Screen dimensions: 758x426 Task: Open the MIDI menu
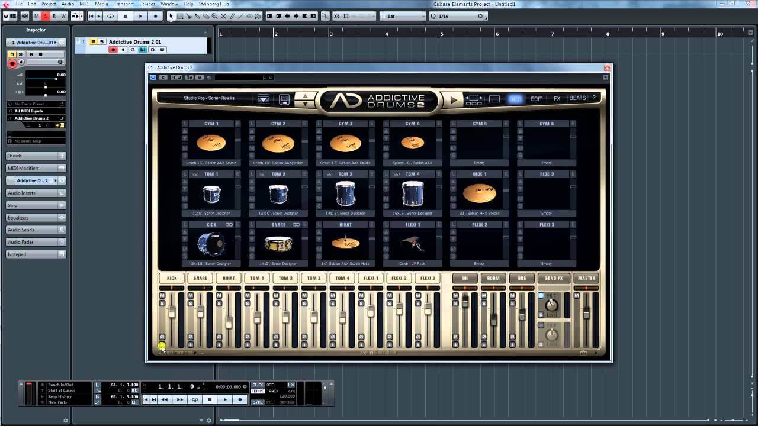pos(84,4)
